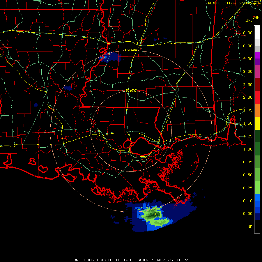The width and height of the screenshot is (262, 262).
Task: Click the ND legend label
Action: pyautogui.click(x=250, y=227)
